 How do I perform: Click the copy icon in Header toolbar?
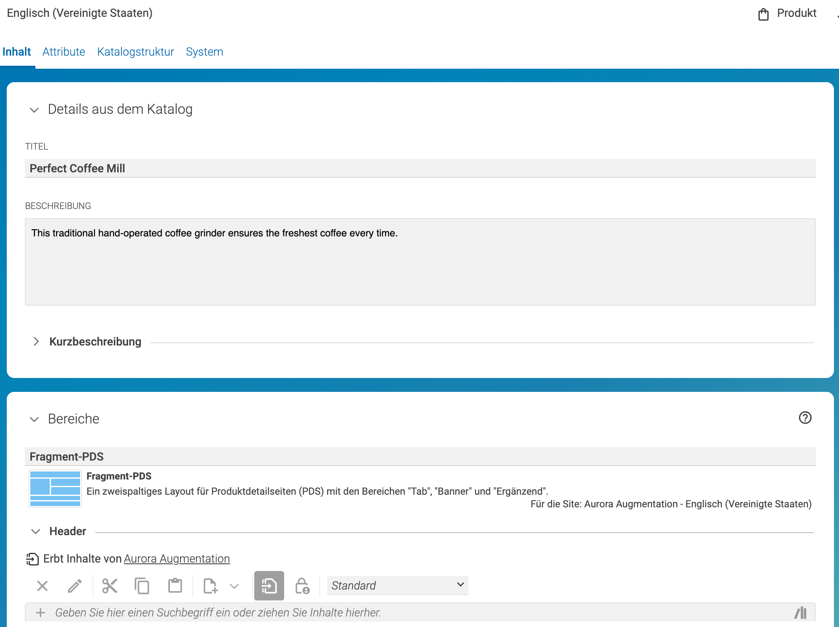tap(142, 586)
